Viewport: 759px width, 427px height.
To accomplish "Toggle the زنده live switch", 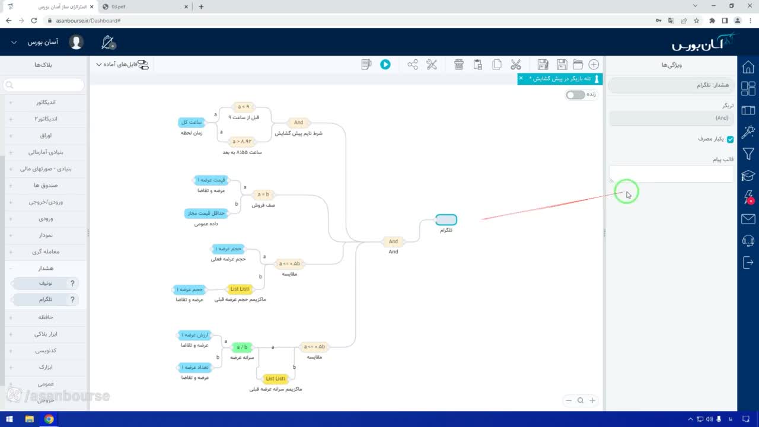I will tap(575, 95).
